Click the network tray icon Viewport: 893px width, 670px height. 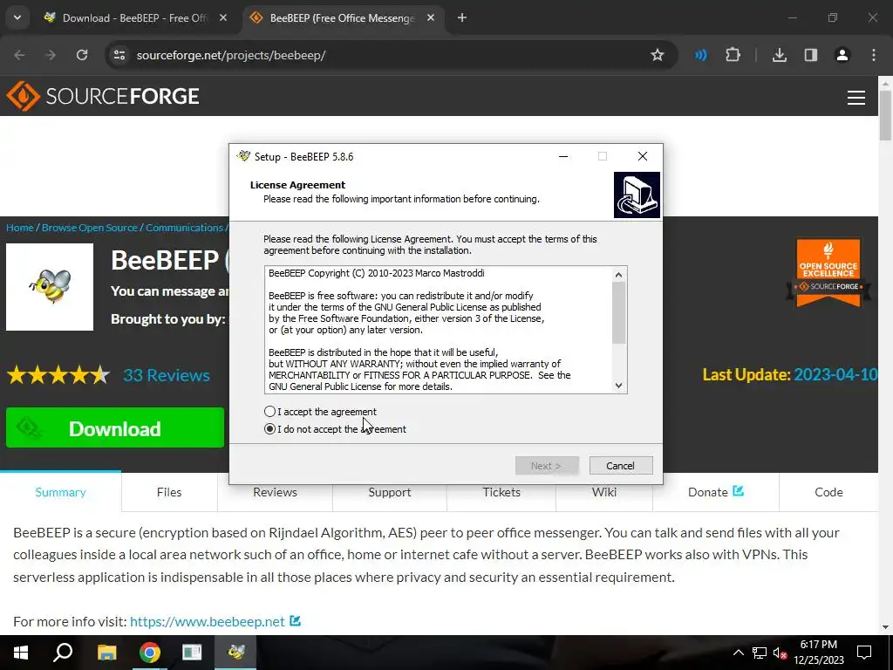pos(760,653)
